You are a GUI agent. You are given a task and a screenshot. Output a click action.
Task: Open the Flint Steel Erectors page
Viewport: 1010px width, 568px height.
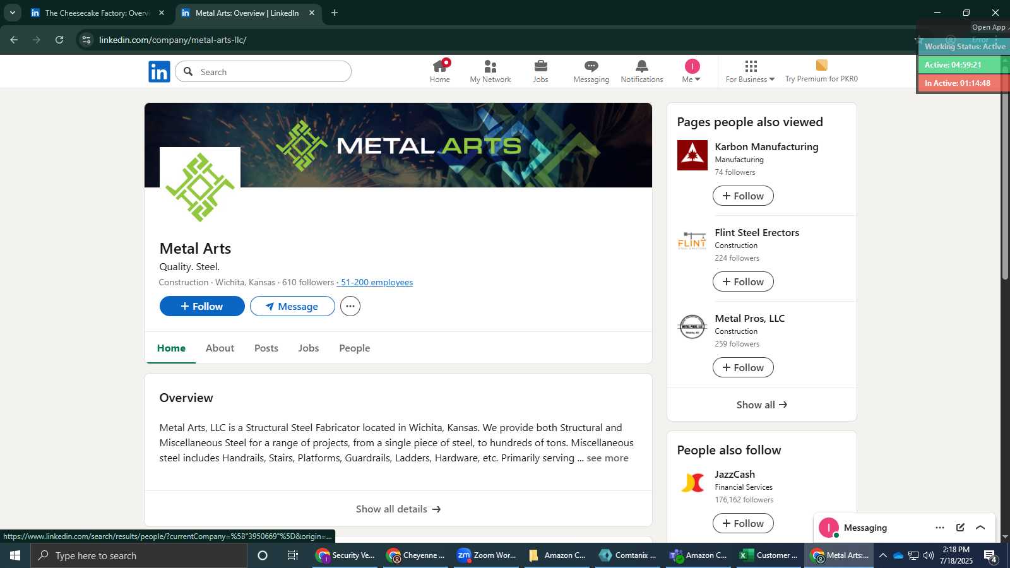[x=757, y=232]
